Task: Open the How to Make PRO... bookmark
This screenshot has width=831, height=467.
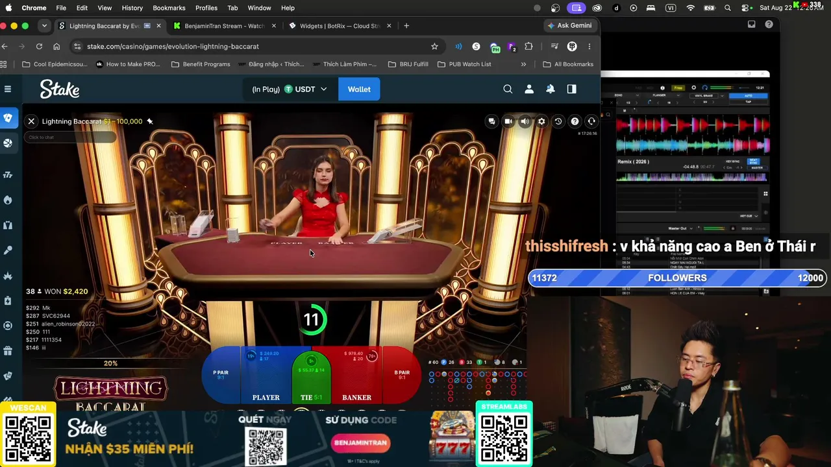Action: coord(128,64)
